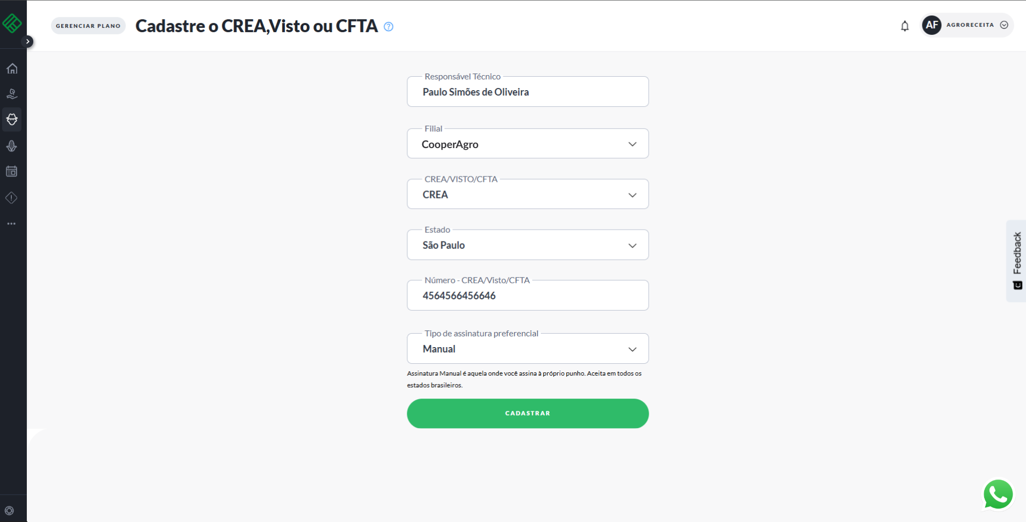Click the Gerenciar Plano button
The image size is (1026, 522).
pos(88,26)
